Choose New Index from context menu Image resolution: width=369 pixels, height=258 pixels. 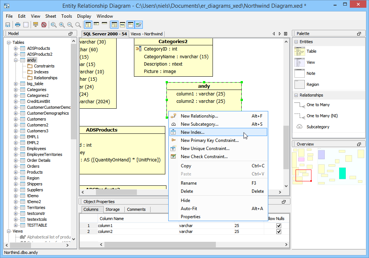coord(192,132)
